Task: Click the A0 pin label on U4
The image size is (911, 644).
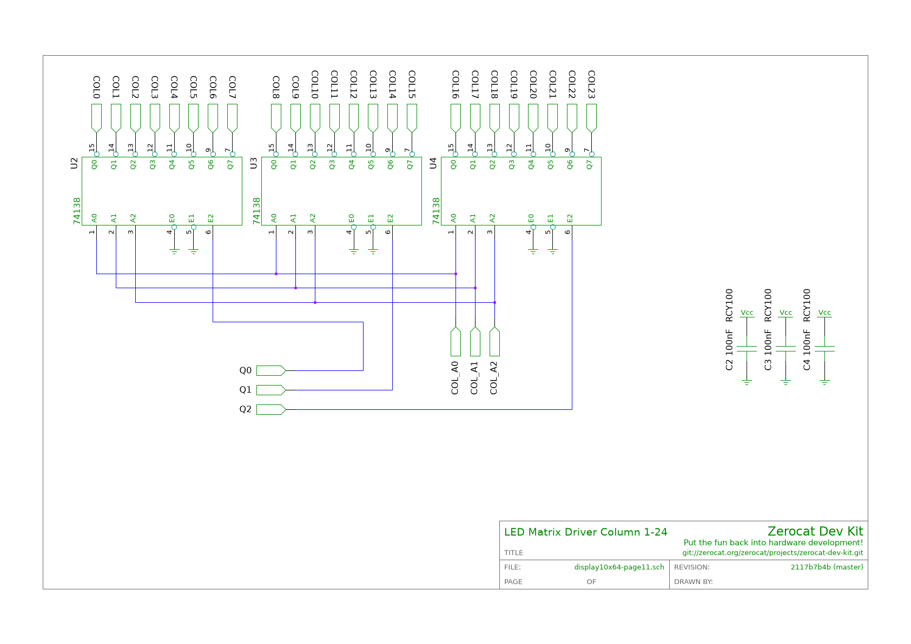Action: (x=454, y=218)
